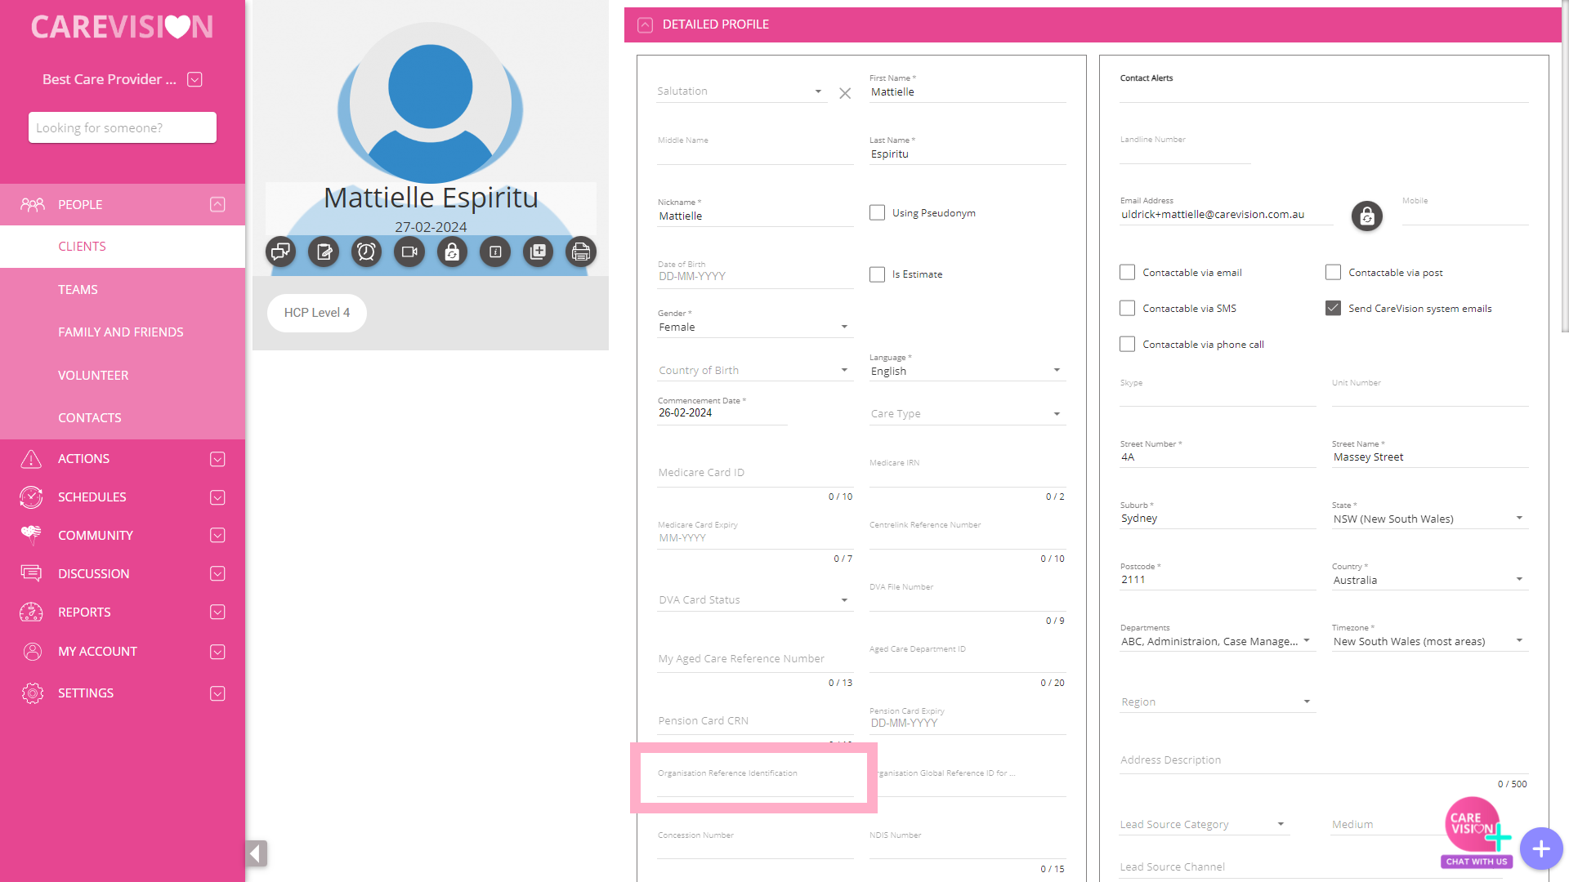This screenshot has height=882, width=1569.
Task: Click the Discussion speech icon
Action: click(x=31, y=573)
